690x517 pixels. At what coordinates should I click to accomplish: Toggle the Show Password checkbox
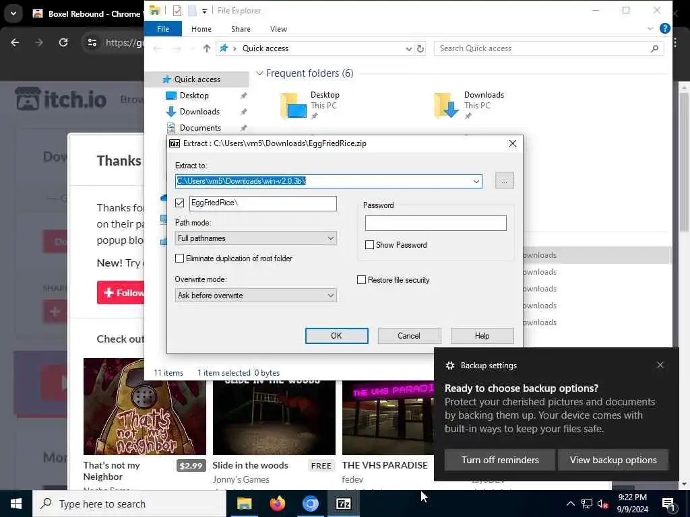tap(370, 245)
